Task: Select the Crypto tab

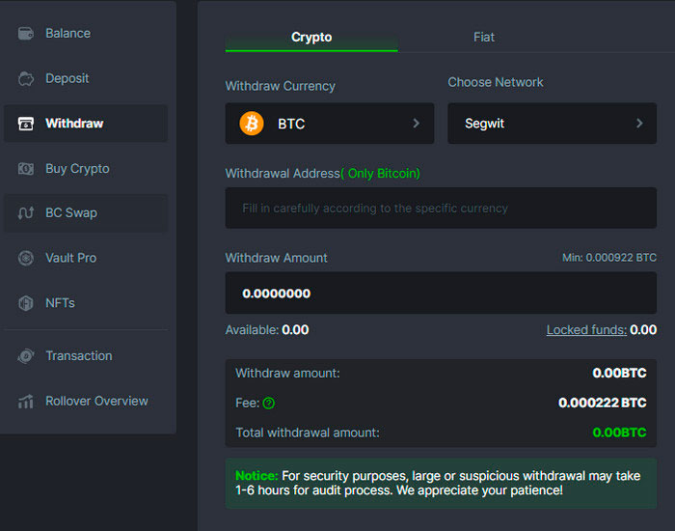Action: 310,38
